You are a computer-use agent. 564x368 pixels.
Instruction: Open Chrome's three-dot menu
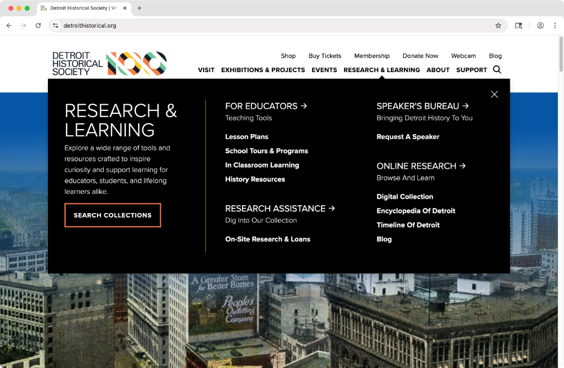coord(555,25)
